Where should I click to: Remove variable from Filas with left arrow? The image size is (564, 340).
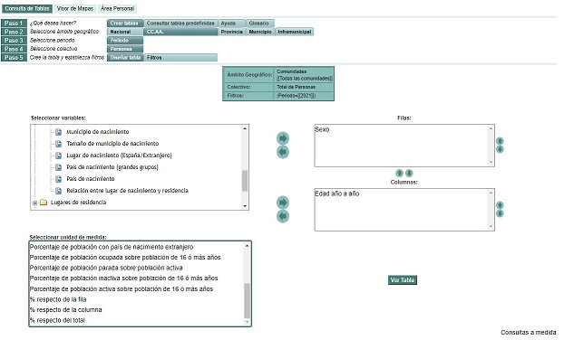[283, 152]
